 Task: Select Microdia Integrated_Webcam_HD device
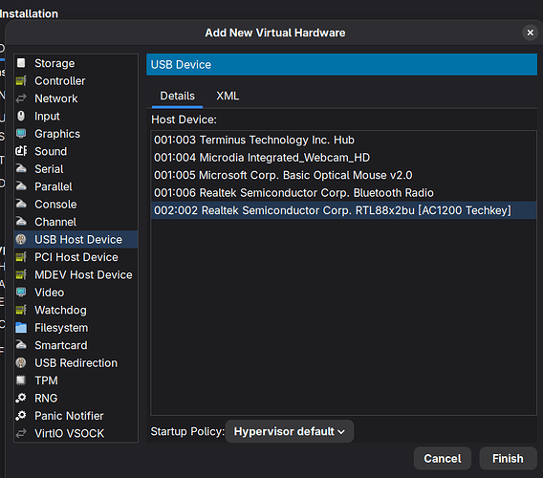click(x=343, y=158)
